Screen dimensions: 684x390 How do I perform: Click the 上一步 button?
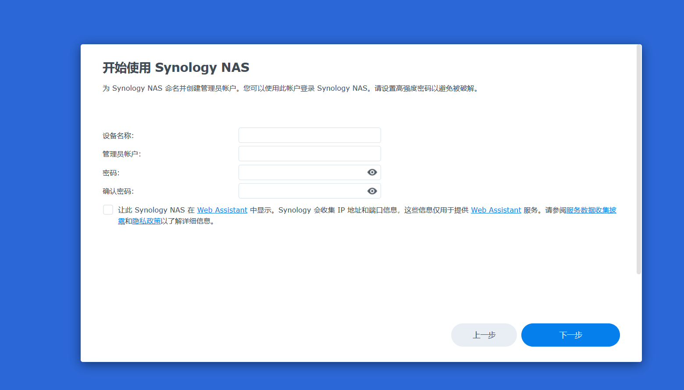pyautogui.click(x=484, y=335)
